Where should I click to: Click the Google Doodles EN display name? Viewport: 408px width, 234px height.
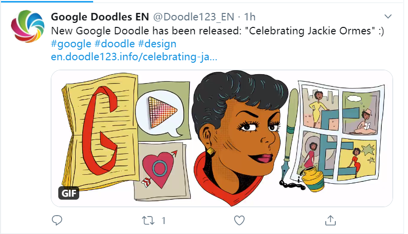[x=100, y=17]
